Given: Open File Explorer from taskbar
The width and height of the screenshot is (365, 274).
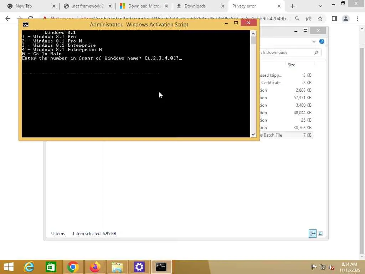Looking at the screenshot, I should click(x=117, y=267).
